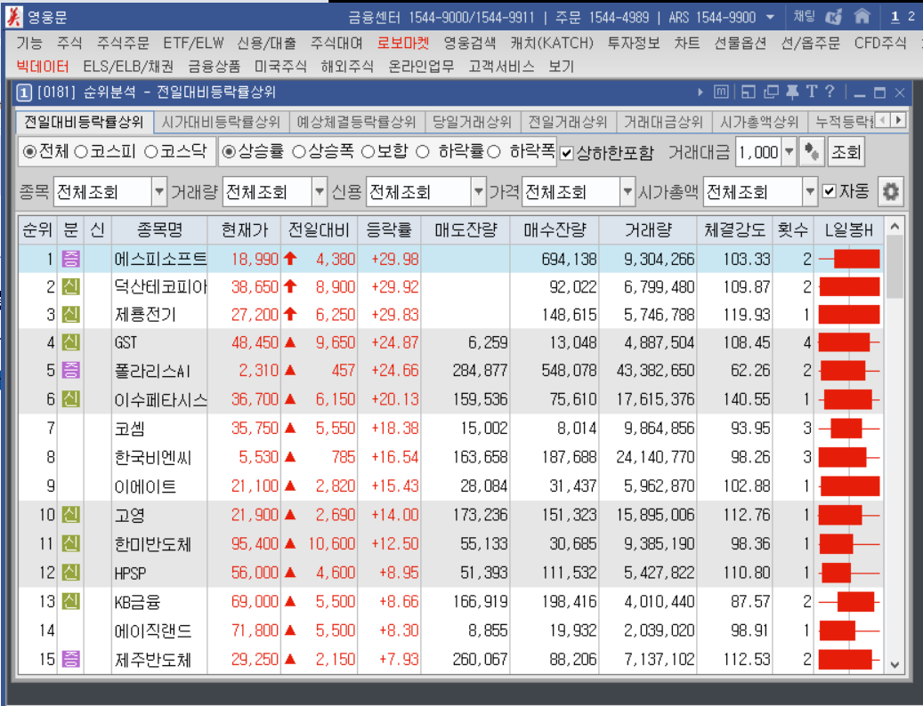Switch to 시가대비등락률상위 tab
The height and width of the screenshot is (706, 923).
pos(221,123)
